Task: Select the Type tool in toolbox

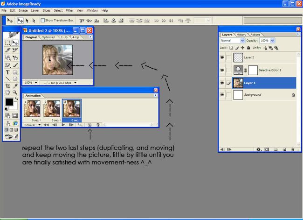Action: click(x=8, y=72)
